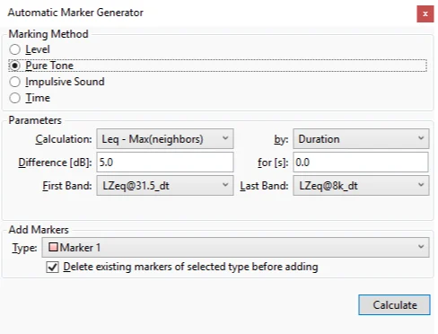438x334 pixels.
Task: Close the Automatic Marker Generator dialog
Action: [x=425, y=13]
